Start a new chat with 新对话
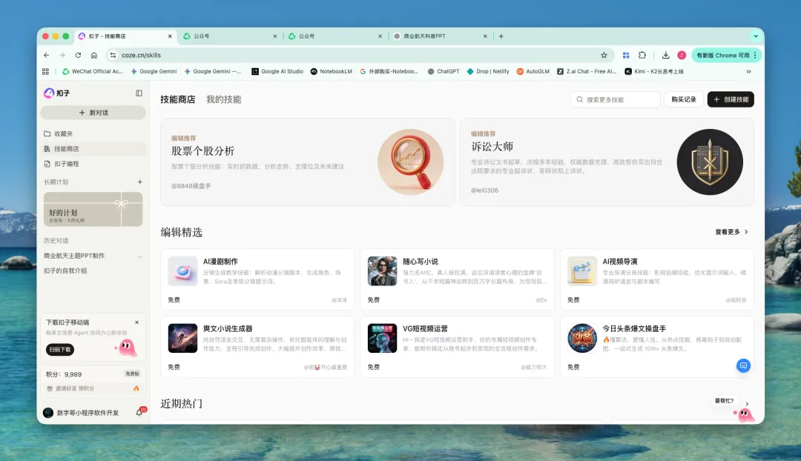The height and width of the screenshot is (461, 801). pos(93,113)
